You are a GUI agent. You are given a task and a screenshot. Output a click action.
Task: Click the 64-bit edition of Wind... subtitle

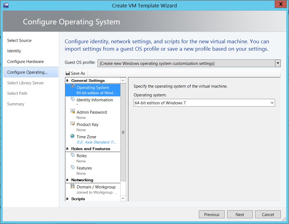click(96, 93)
